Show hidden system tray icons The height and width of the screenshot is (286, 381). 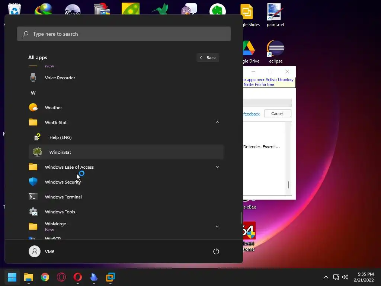point(326,277)
